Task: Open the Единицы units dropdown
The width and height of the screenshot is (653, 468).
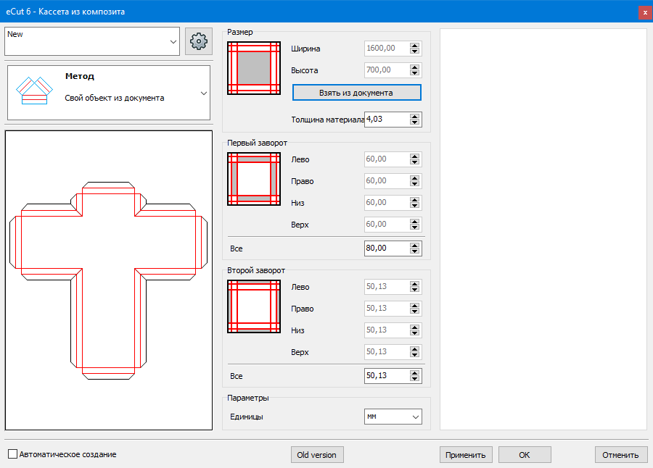Action: (x=393, y=417)
